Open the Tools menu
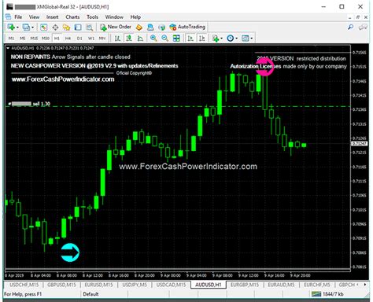This screenshot has width=373, height=302. point(92,17)
